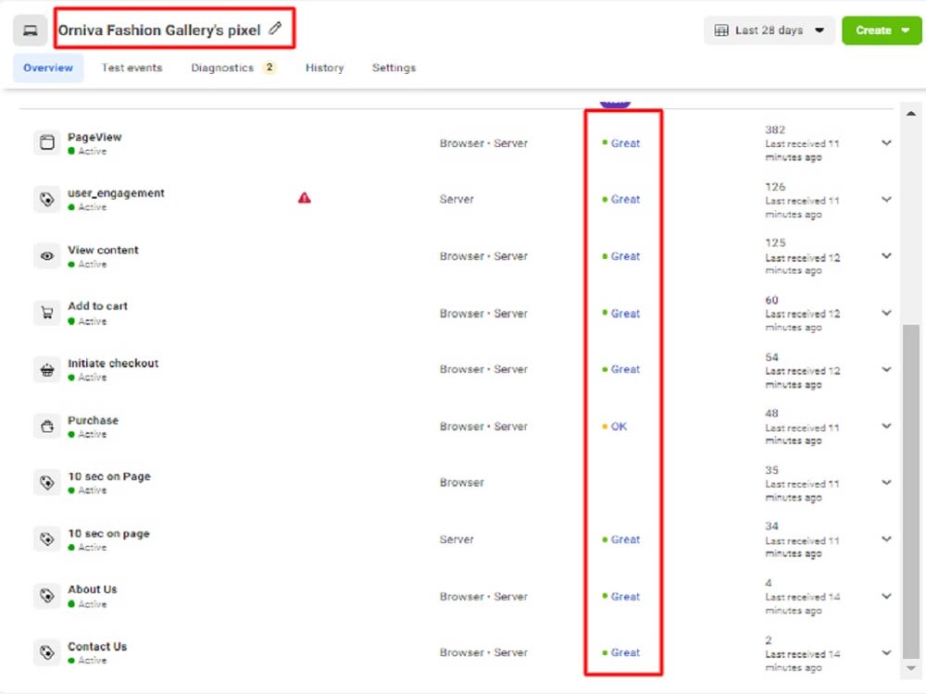The width and height of the screenshot is (926, 694).
Task: Click the 10 sec on page server-event tag icon
Action: (x=47, y=539)
